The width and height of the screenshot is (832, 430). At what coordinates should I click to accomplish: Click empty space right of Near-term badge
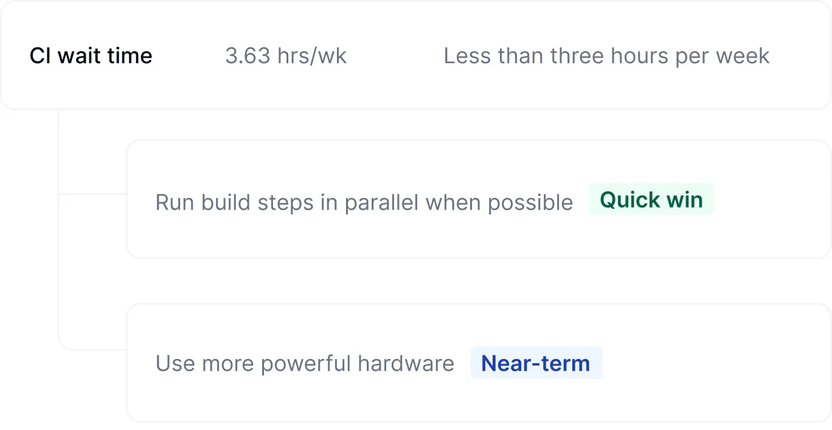tap(712, 363)
